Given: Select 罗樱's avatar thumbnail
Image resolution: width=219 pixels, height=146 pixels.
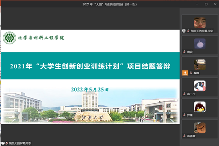Looking at the screenshot, I should pos(199,107).
